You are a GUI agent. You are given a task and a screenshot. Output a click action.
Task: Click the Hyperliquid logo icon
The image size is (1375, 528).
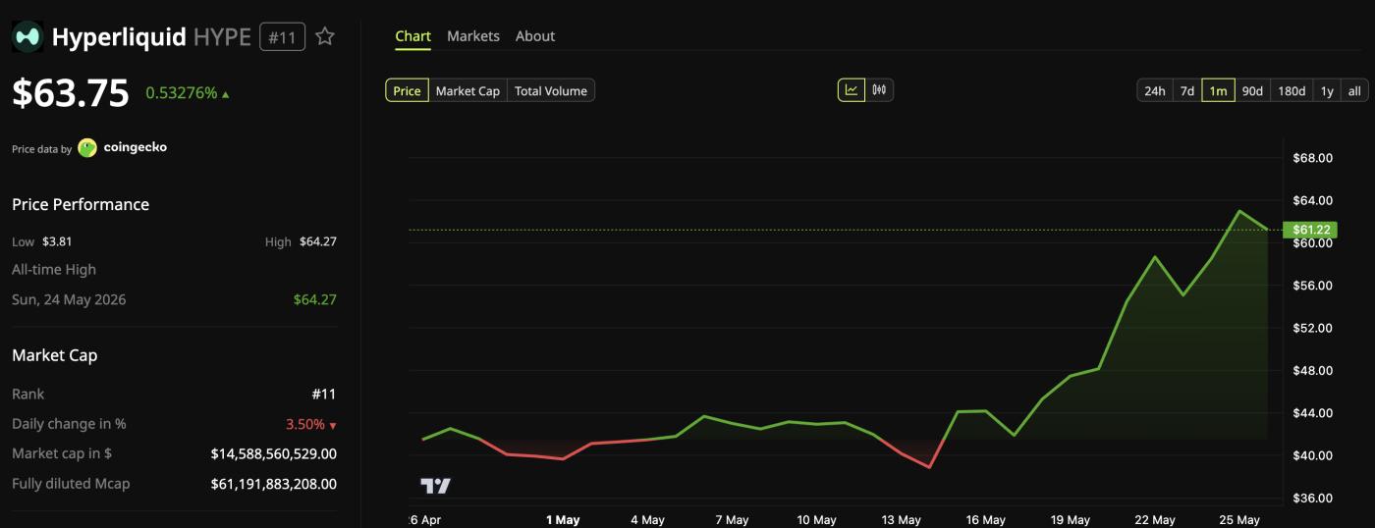(x=27, y=36)
